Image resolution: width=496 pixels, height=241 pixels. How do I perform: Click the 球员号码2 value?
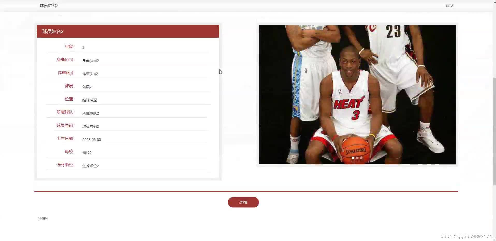click(91, 126)
